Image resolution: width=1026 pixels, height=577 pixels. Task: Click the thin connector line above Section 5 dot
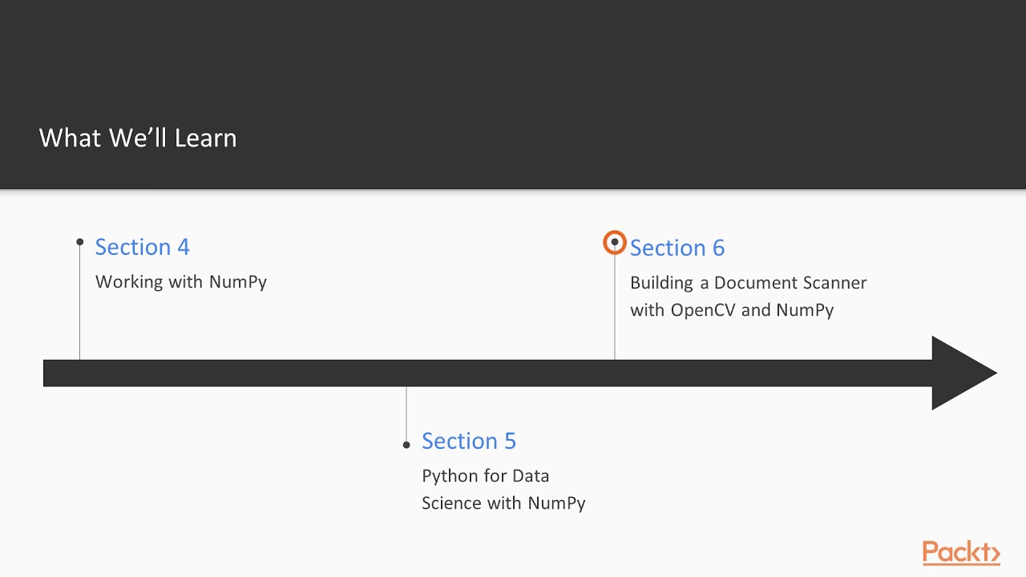pyautogui.click(x=406, y=413)
